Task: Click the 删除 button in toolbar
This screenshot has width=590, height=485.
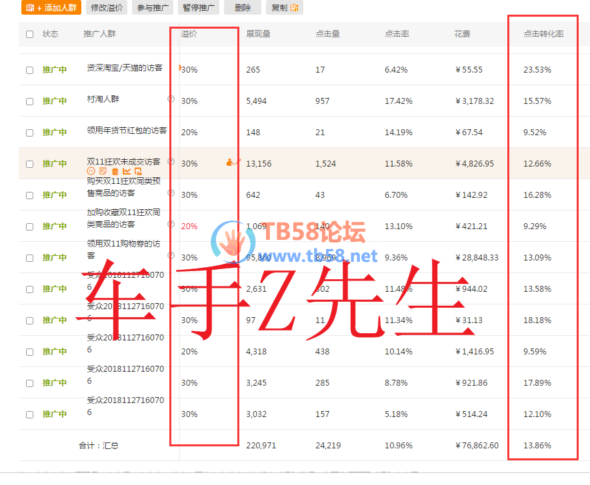Action: [x=243, y=8]
